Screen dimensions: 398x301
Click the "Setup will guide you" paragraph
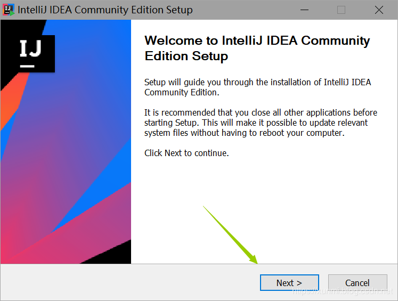(x=258, y=87)
